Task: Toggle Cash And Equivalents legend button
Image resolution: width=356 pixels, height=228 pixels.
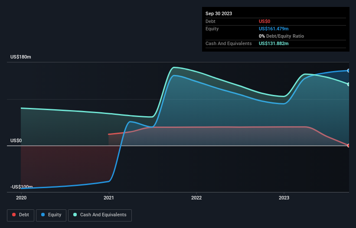Action: click(100, 215)
